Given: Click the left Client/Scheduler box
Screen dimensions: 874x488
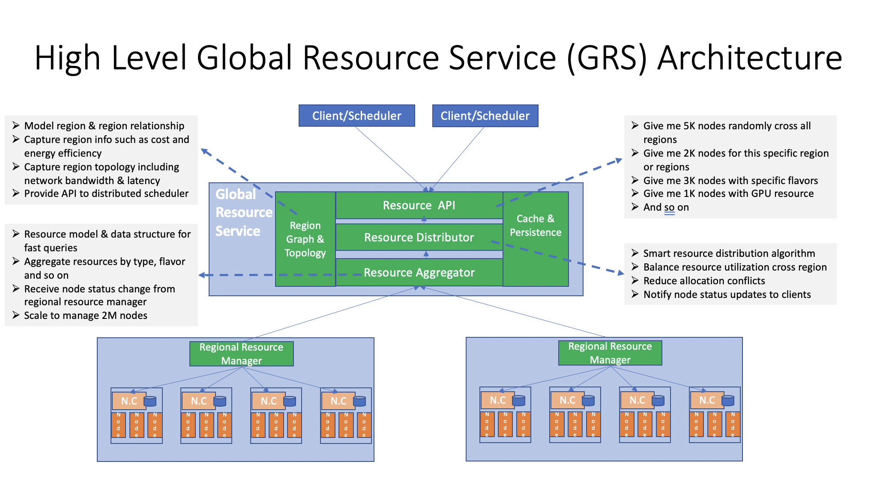Looking at the screenshot, I should click(356, 116).
